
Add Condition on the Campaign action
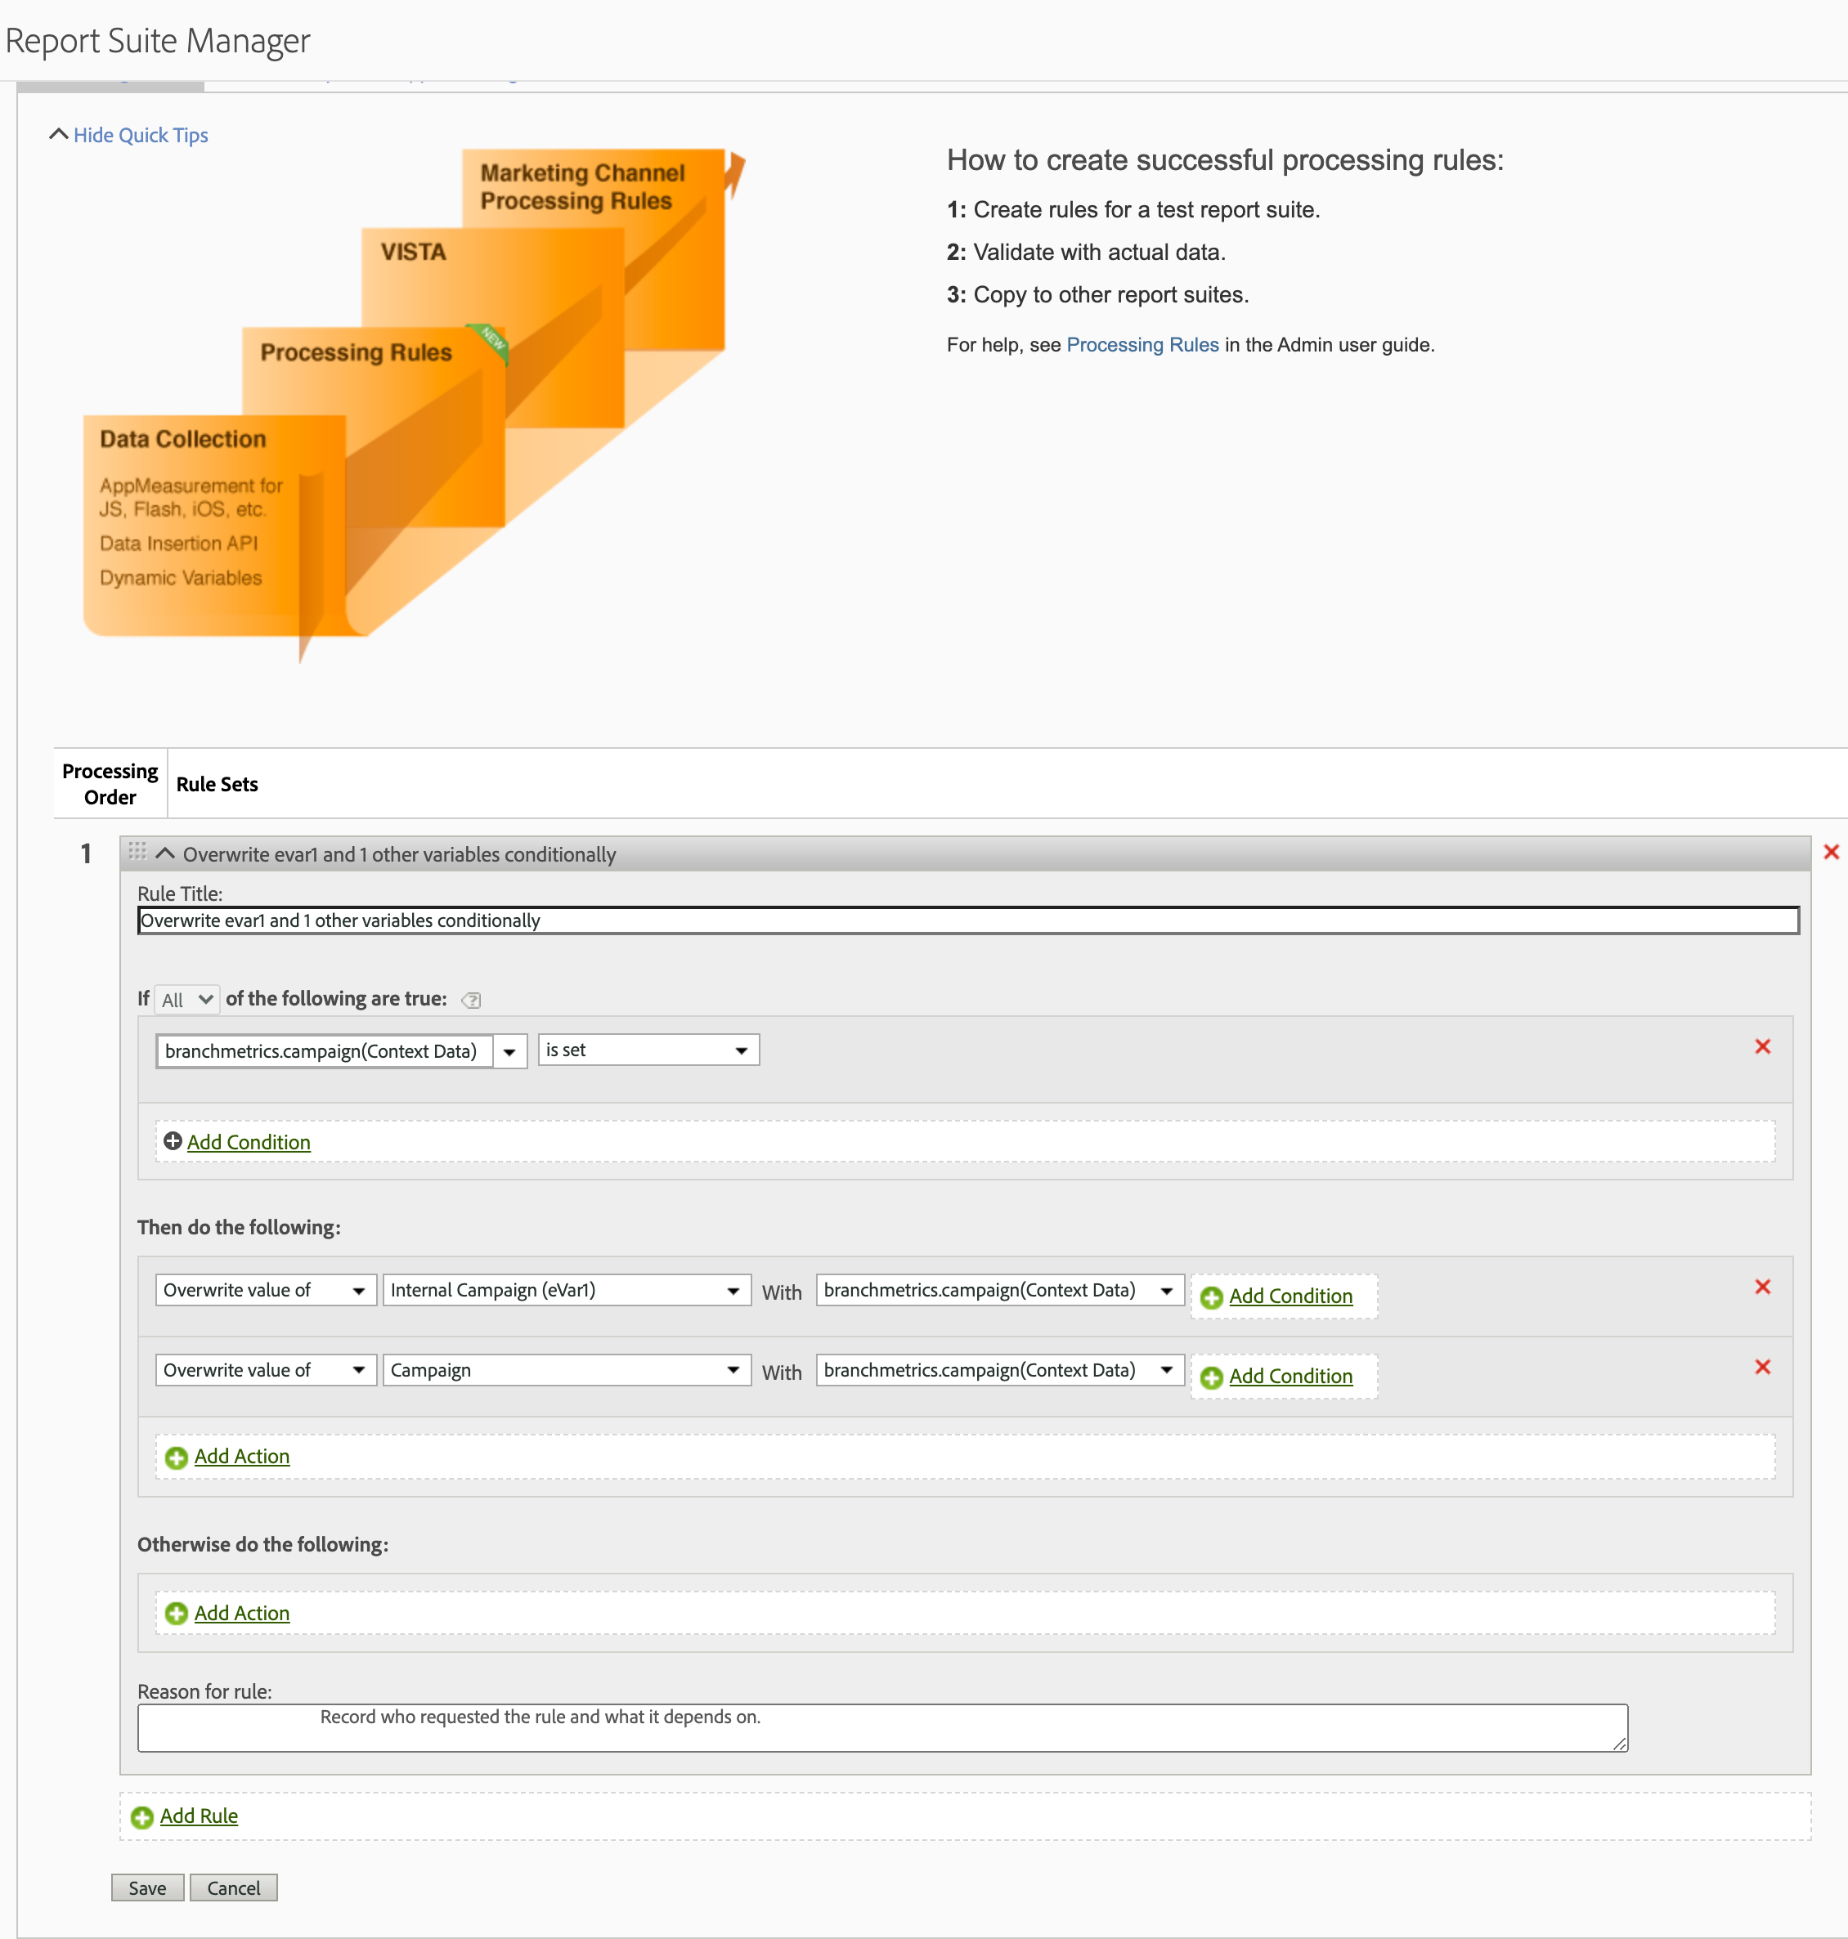coord(1290,1375)
